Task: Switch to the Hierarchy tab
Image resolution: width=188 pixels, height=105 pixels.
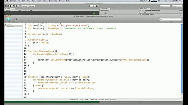Action: click(105, 9)
